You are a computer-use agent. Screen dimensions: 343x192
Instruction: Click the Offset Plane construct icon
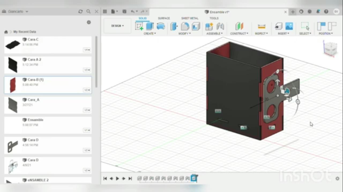[239, 26]
